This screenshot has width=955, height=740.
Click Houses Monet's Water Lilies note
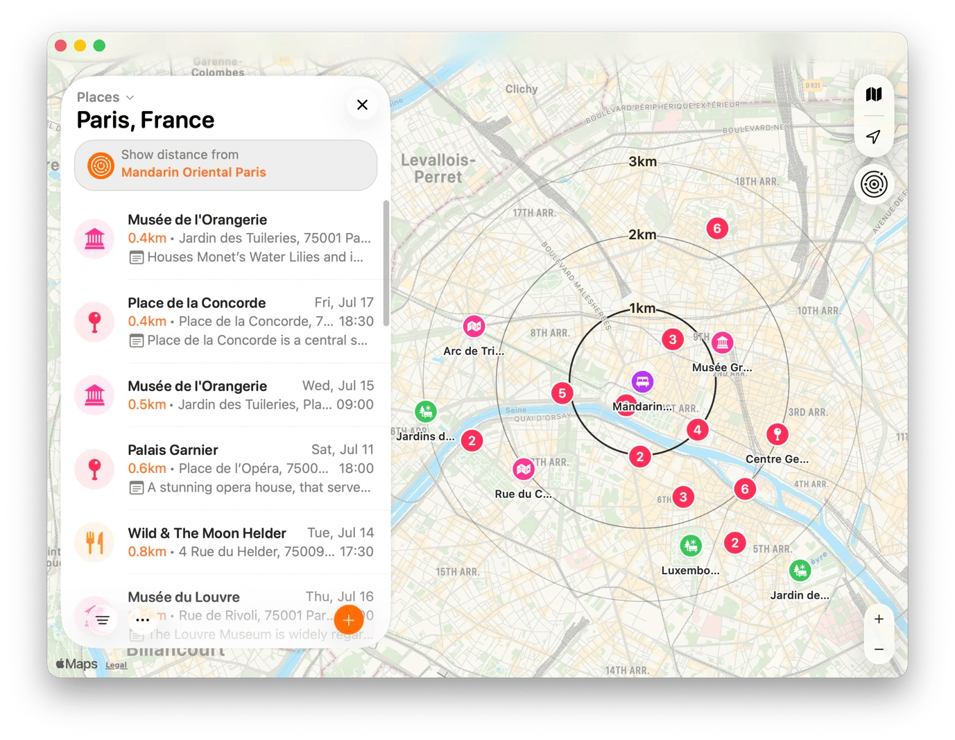click(x=255, y=257)
